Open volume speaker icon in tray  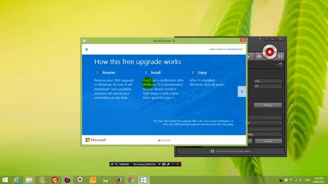301,180
